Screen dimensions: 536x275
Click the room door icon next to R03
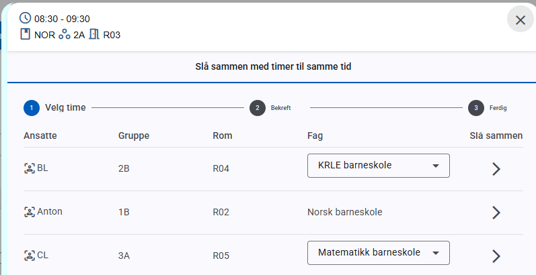(94, 34)
